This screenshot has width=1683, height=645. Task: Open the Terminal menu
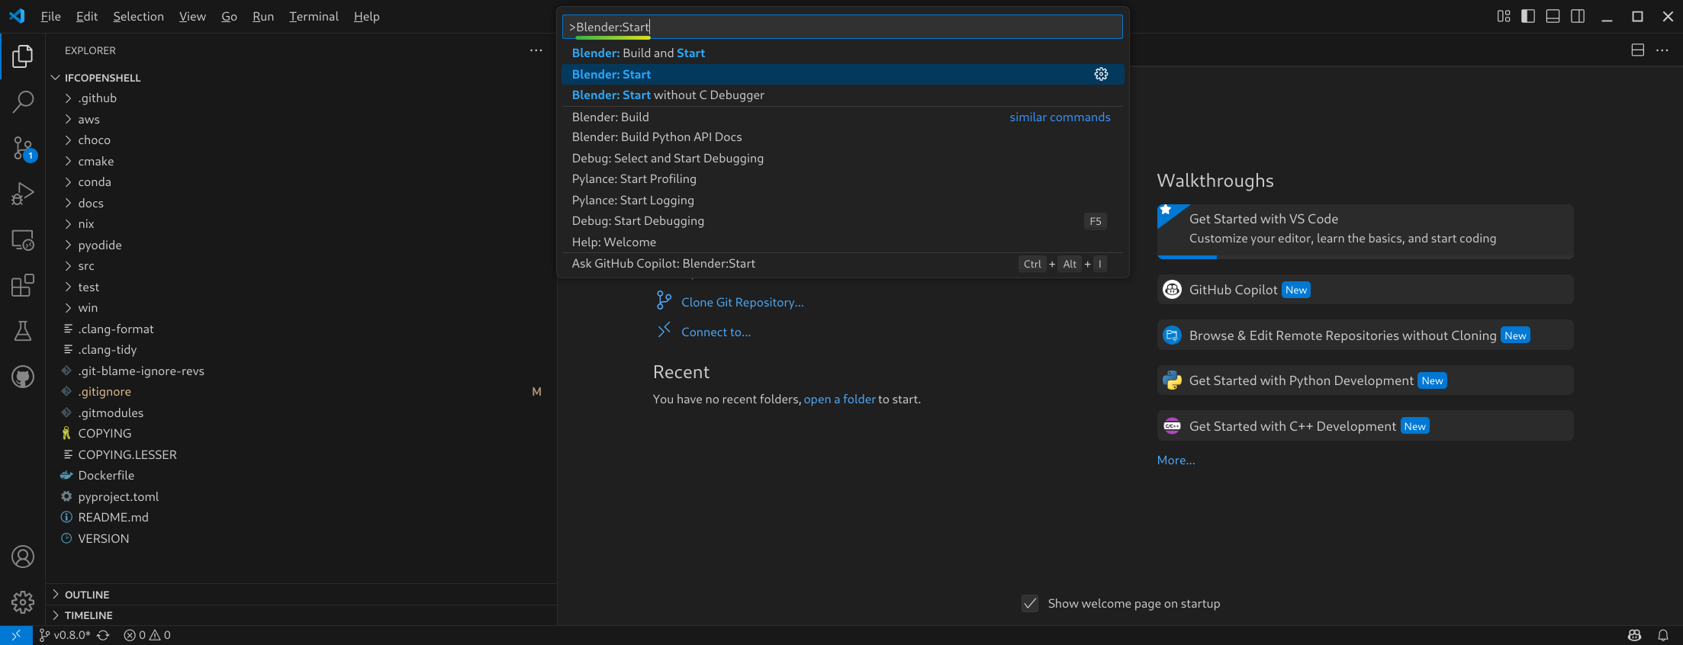point(314,16)
